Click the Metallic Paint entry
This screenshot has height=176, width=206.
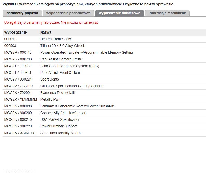[51, 99]
